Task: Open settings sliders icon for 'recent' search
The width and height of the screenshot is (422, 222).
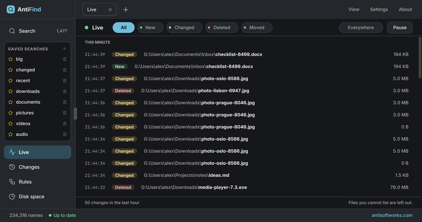Action: [64, 81]
